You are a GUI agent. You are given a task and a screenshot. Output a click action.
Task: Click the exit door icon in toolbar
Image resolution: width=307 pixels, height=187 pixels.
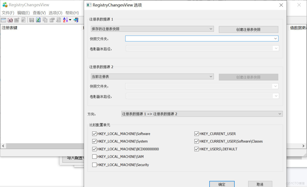(76, 20)
